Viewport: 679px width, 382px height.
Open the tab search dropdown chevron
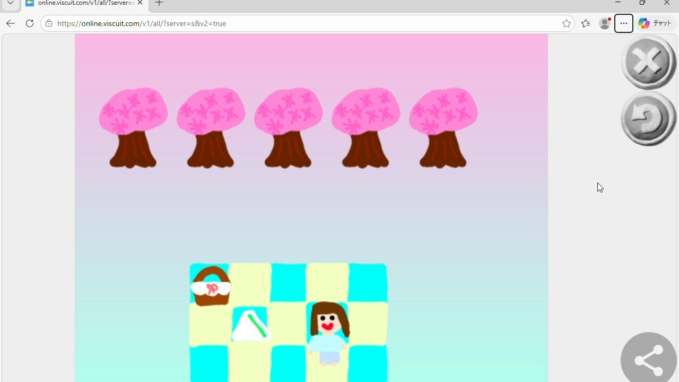[x=11, y=3]
